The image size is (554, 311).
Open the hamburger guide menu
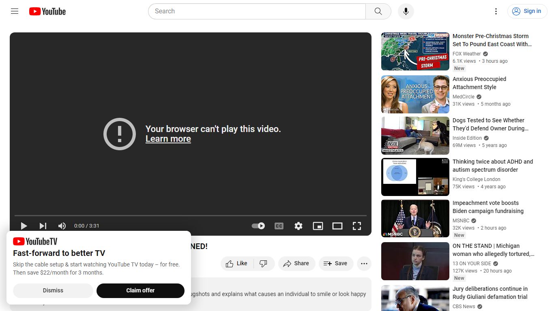[x=15, y=11]
